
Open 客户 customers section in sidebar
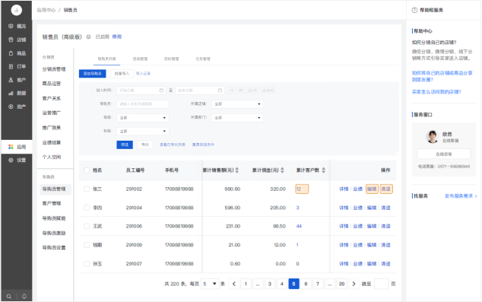coord(17,80)
